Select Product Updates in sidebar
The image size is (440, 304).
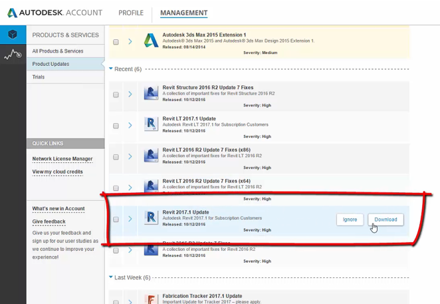65,64
